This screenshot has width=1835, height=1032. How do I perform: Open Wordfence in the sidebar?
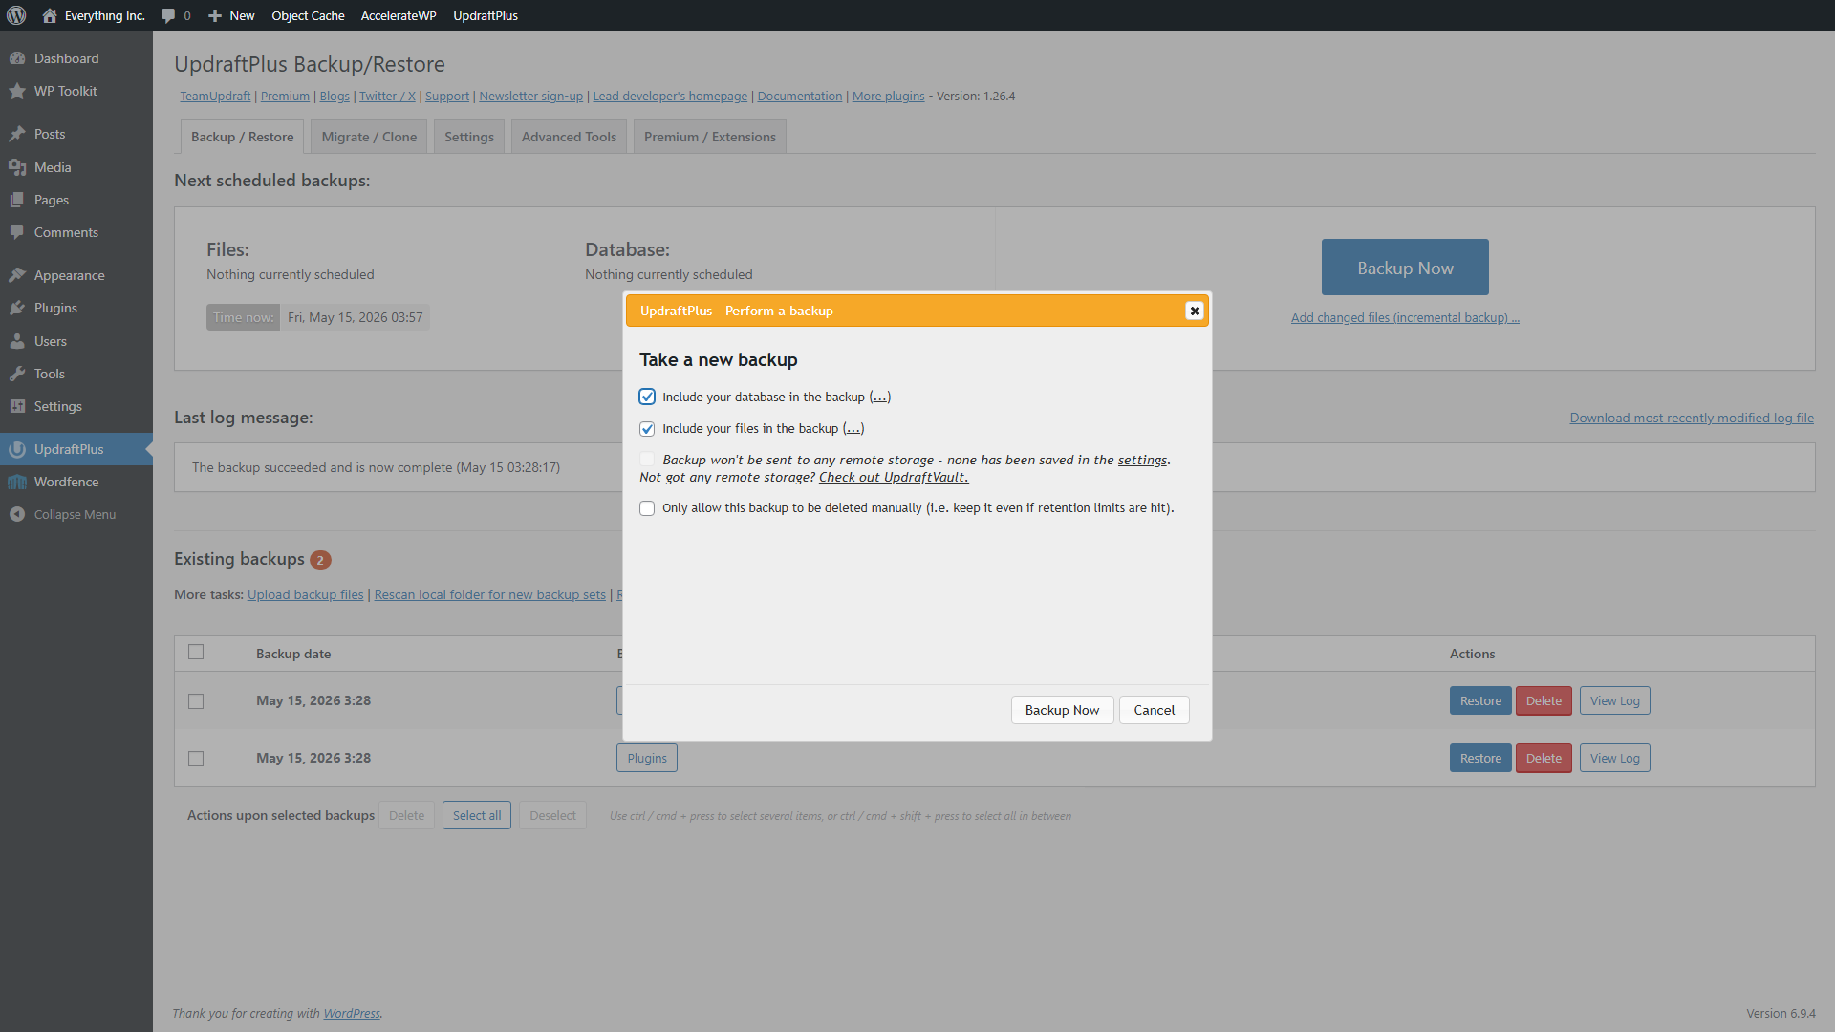click(76, 482)
